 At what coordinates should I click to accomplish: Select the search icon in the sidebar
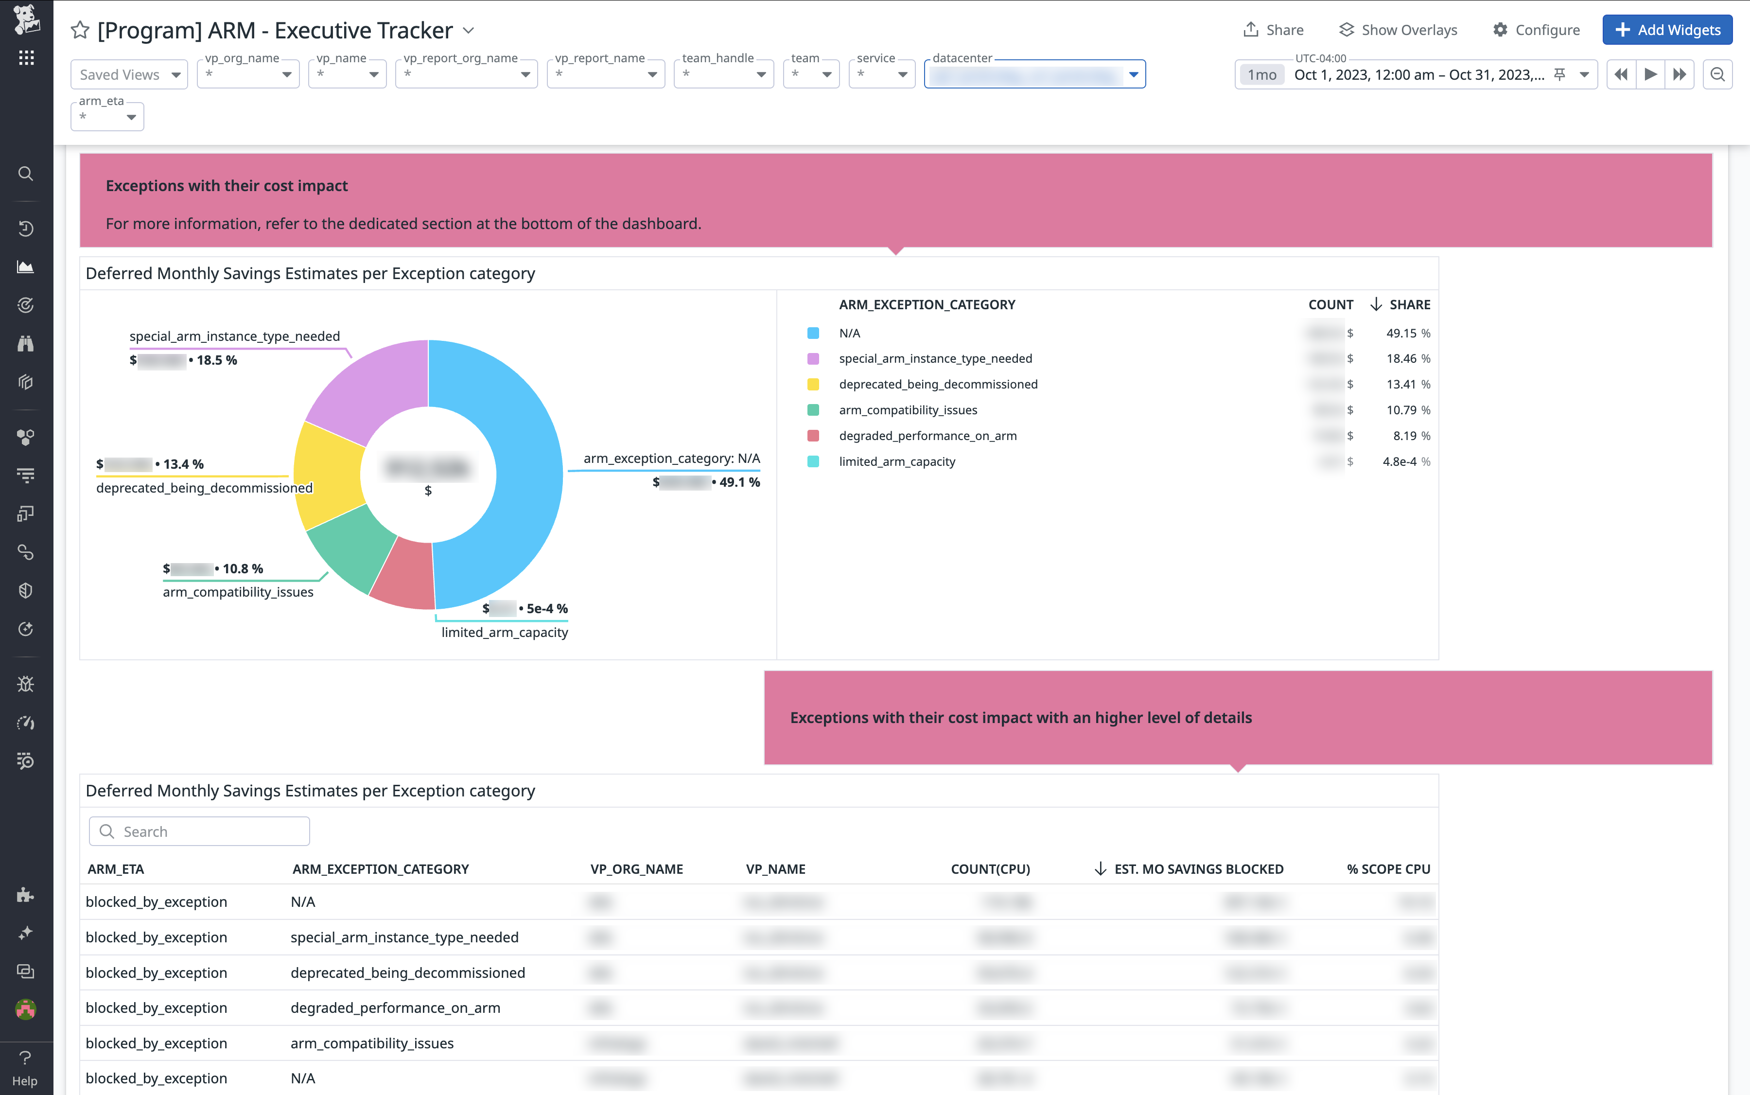[26, 174]
